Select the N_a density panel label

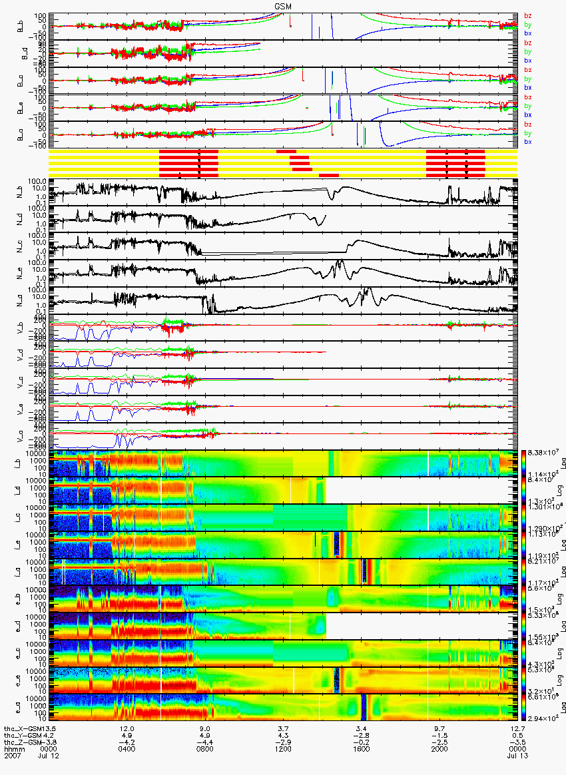click(x=20, y=300)
